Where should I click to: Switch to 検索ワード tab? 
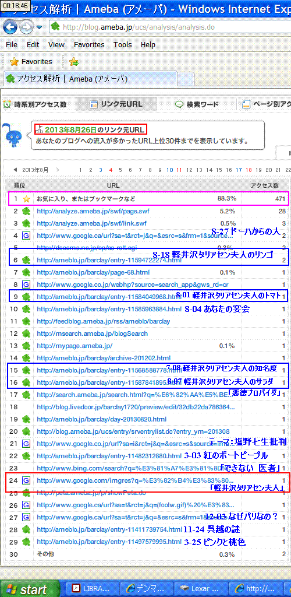(196, 104)
